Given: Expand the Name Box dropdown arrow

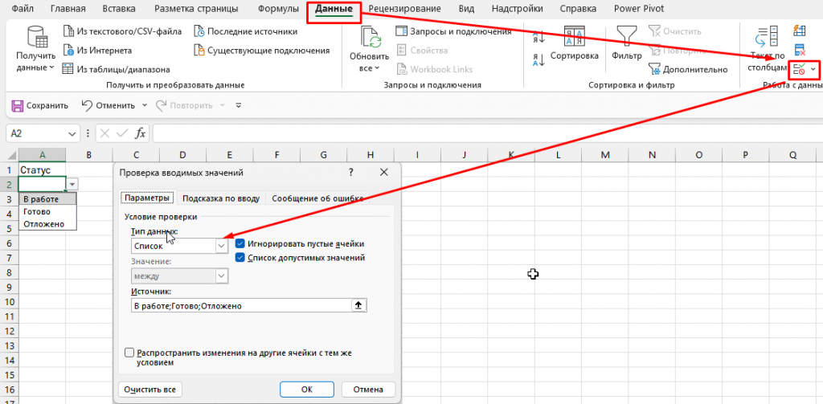Looking at the screenshot, I should pos(73,133).
